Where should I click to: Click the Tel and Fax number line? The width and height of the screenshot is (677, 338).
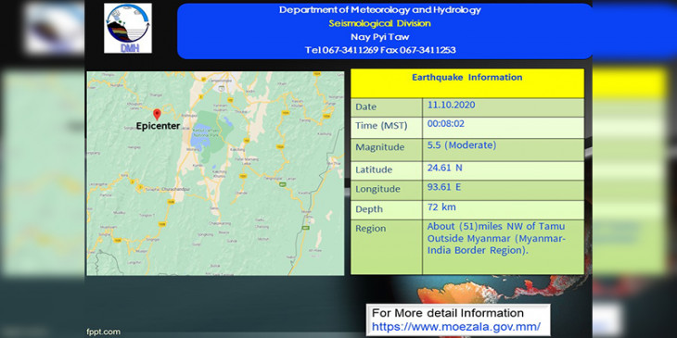click(380, 50)
